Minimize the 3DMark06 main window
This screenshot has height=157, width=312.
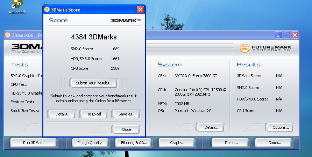tap(278, 35)
